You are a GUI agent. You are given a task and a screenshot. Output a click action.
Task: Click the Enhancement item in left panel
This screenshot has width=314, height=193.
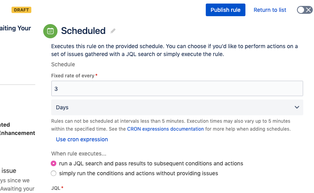[17, 133]
